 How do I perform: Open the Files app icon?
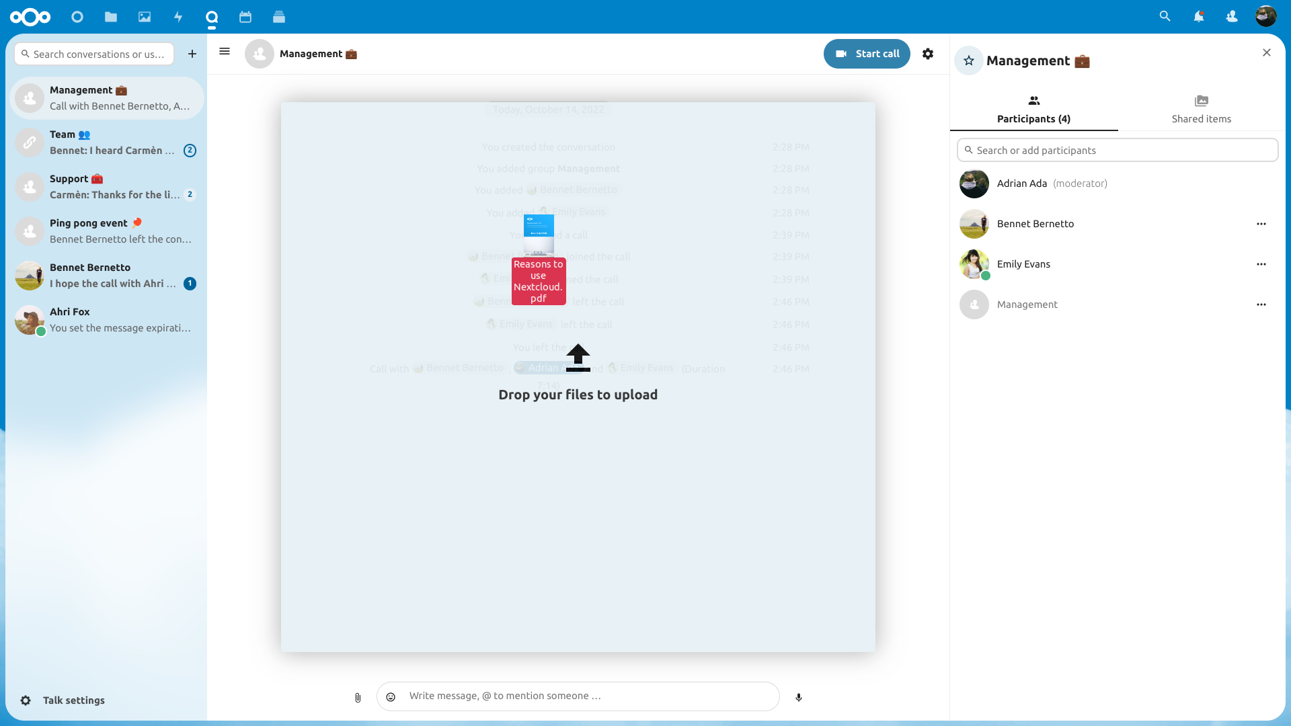[x=111, y=17]
